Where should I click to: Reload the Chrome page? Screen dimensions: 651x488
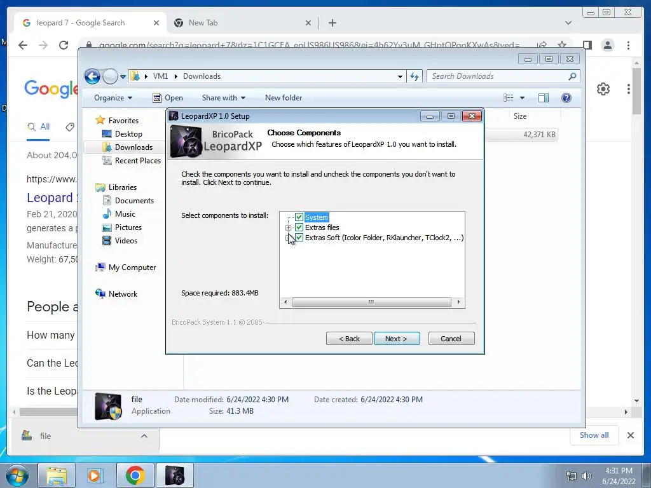pos(64,45)
